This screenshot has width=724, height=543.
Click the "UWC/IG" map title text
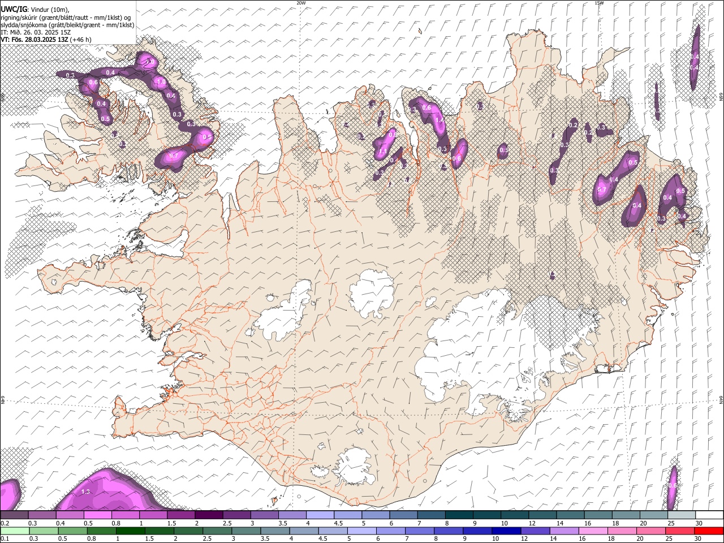click(x=14, y=10)
